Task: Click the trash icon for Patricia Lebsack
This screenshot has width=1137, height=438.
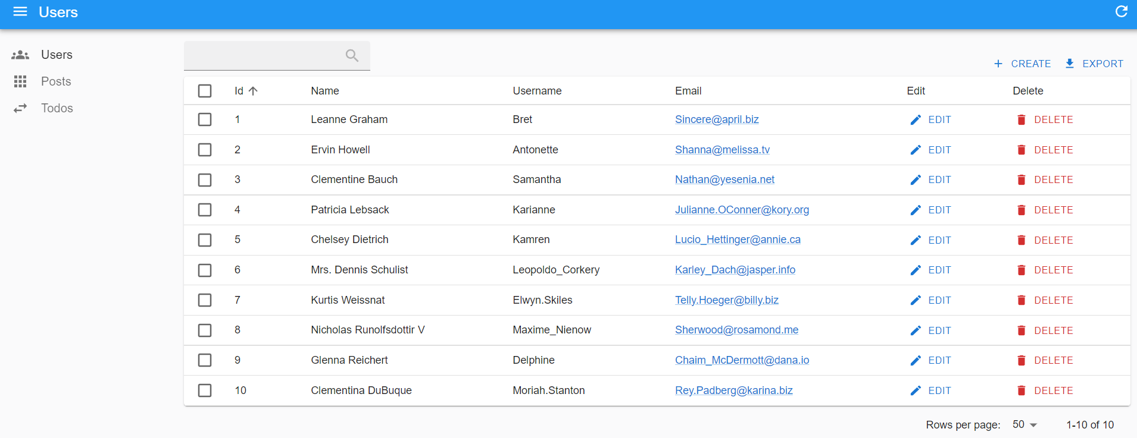Action: (1022, 210)
